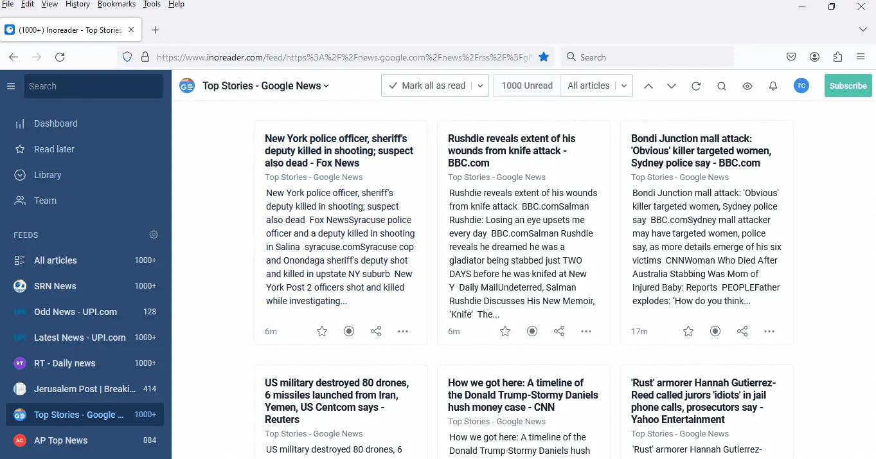Open the Read later section
Image resolution: width=876 pixels, height=459 pixels.
54,149
